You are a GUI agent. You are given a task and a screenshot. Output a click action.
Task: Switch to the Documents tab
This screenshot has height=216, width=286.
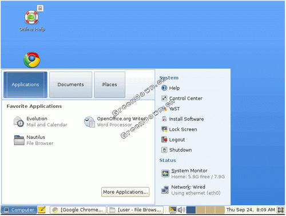click(70, 85)
